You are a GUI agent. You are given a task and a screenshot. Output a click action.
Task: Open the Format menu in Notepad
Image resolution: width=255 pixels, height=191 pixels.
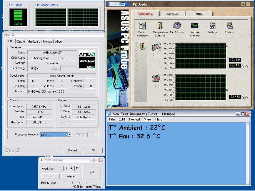pos(135,119)
